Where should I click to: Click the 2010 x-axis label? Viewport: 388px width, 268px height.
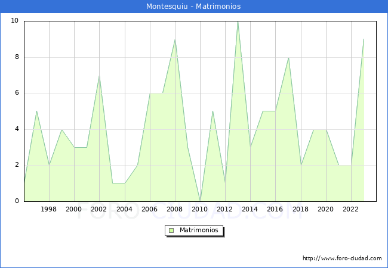199,209
